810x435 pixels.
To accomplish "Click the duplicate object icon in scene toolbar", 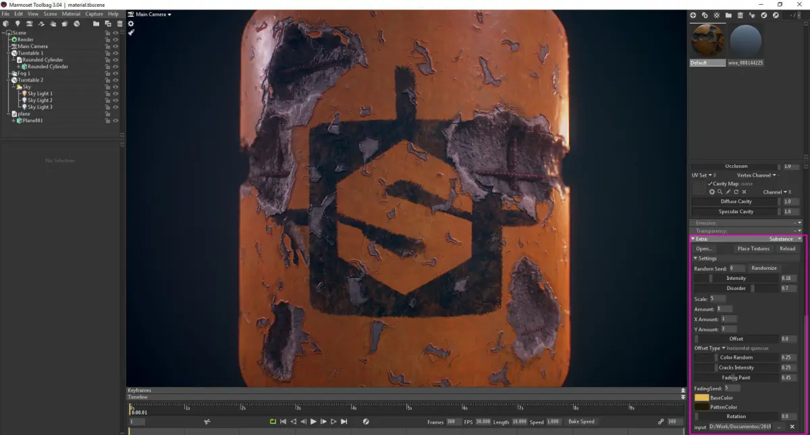I will tap(108, 24).
